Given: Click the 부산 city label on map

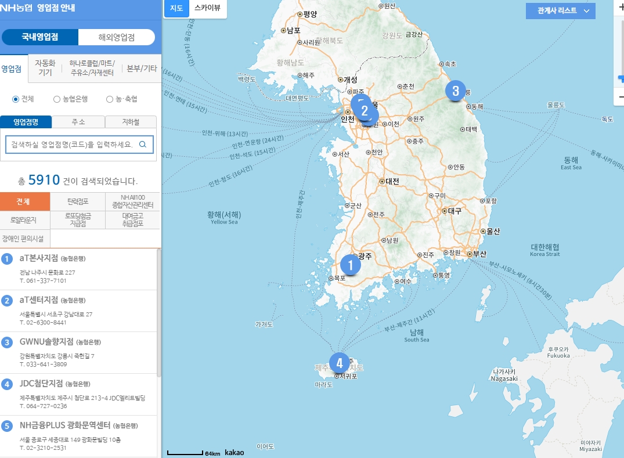Looking at the screenshot, I should (479, 254).
